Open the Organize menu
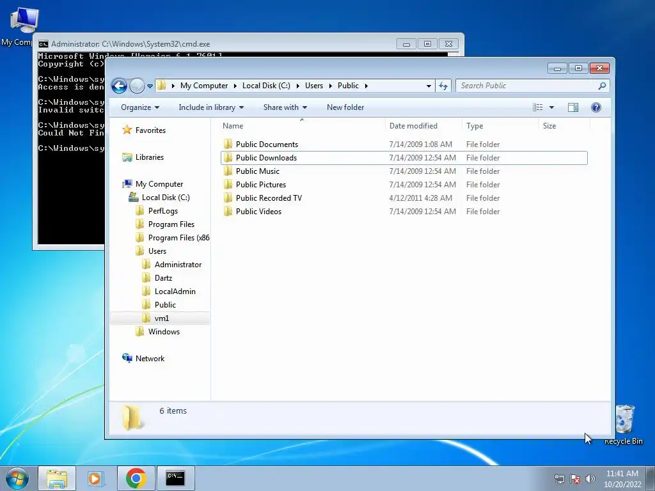Viewport: 655px width, 491px height. click(x=140, y=107)
